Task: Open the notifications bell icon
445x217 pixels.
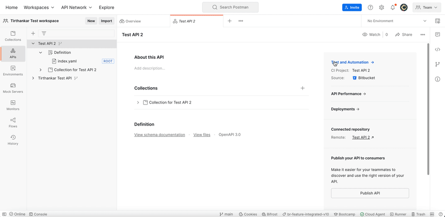Action: point(393,8)
